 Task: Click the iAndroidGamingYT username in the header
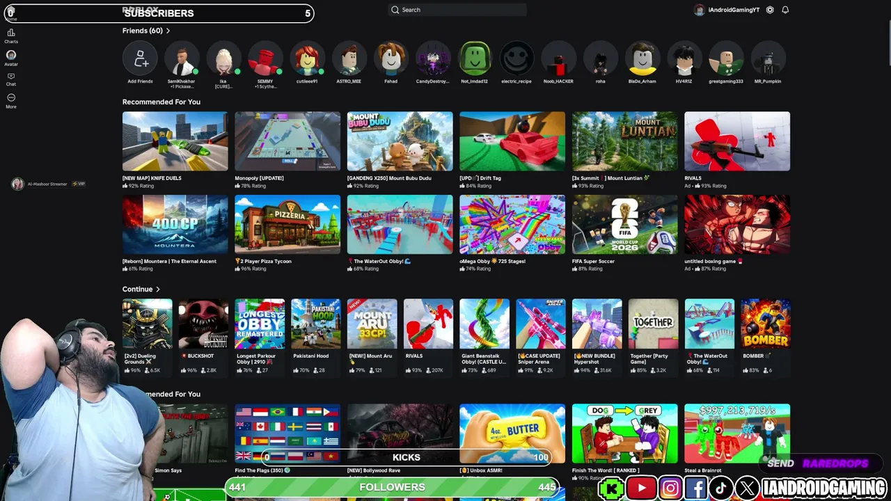(734, 10)
